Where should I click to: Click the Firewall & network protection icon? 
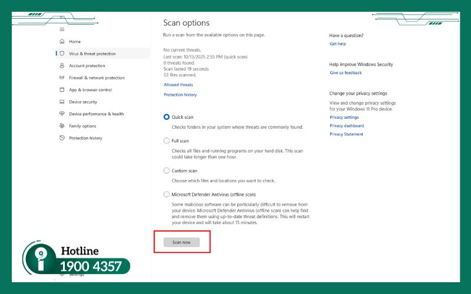pyautogui.click(x=62, y=78)
